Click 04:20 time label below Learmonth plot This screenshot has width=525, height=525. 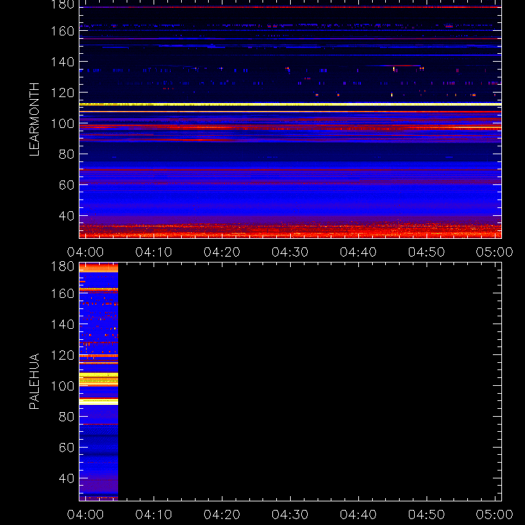[x=222, y=252]
